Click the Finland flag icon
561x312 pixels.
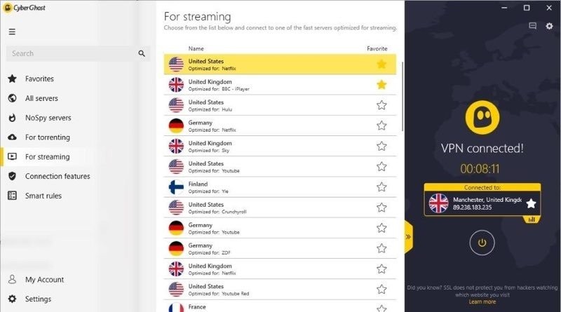(176, 187)
